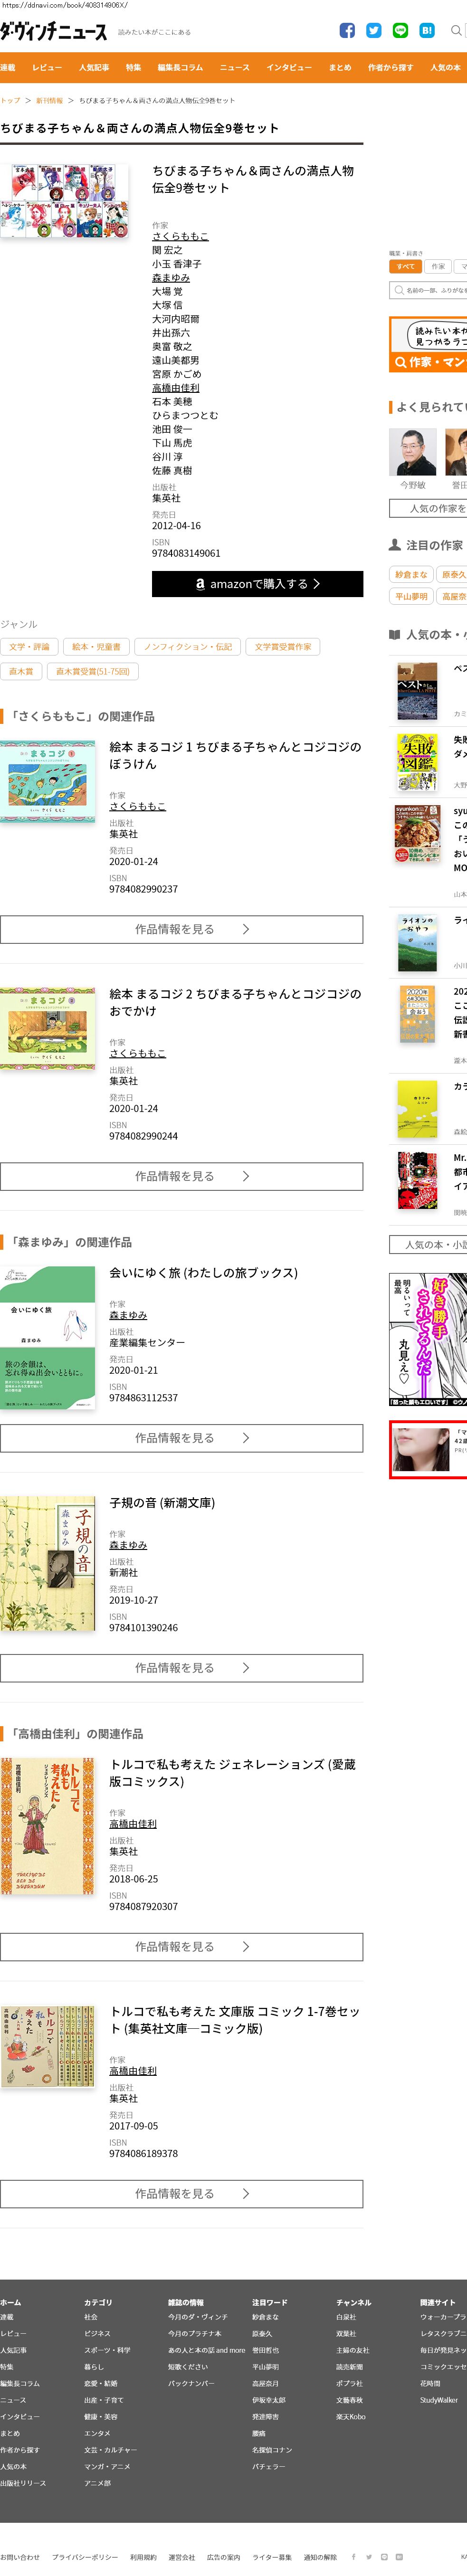
Task: Select まとめ in navigation bar
Action: click(340, 67)
